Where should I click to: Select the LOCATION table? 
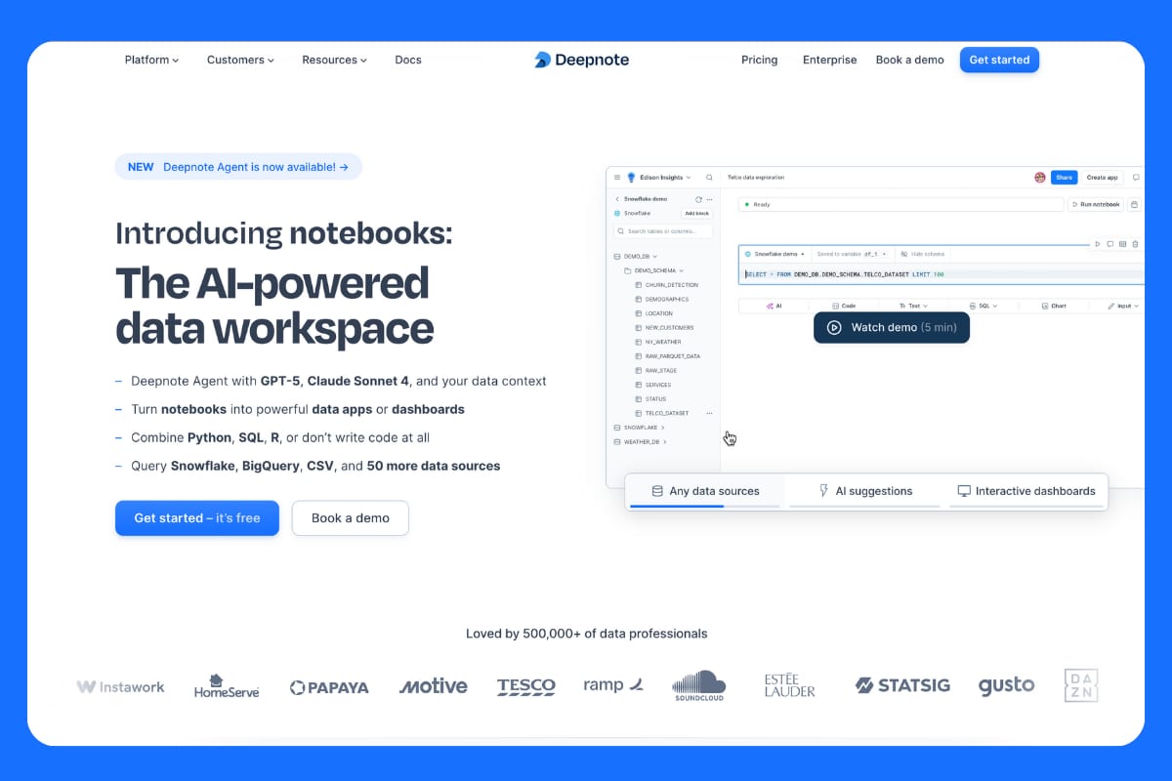(x=658, y=313)
